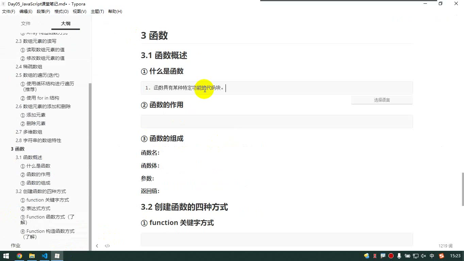Click the document vertical scrollbar thumb
Image resolution: width=464 pixels, height=261 pixels.
(x=462, y=189)
